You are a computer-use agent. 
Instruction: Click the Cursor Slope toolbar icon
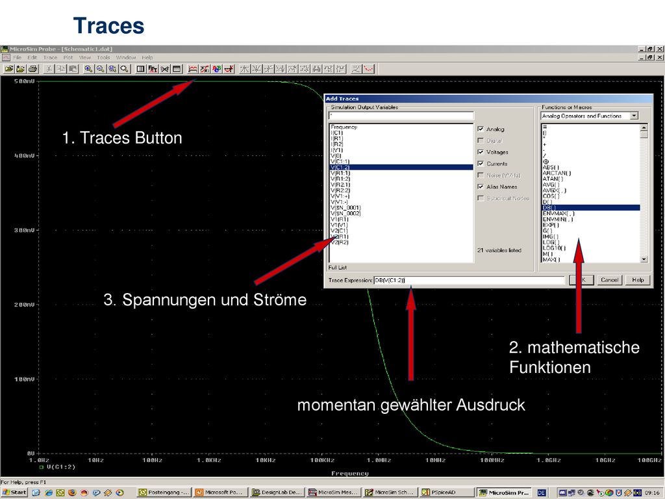[268, 69]
